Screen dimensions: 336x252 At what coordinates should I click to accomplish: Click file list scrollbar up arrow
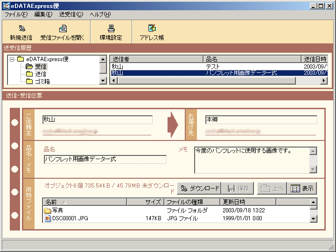(x=313, y=202)
